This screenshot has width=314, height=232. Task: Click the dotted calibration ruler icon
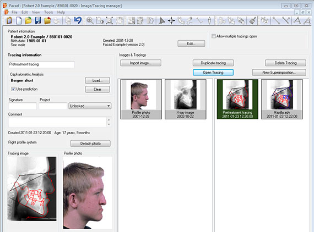pyautogui.click(x=265, y=20)
